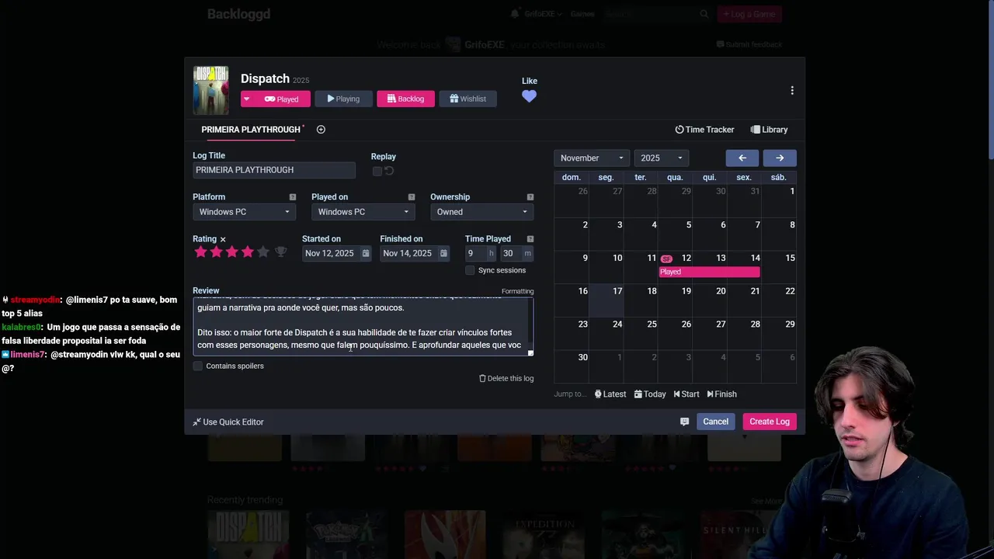Toggle the Backlog status button

[405, 99]
